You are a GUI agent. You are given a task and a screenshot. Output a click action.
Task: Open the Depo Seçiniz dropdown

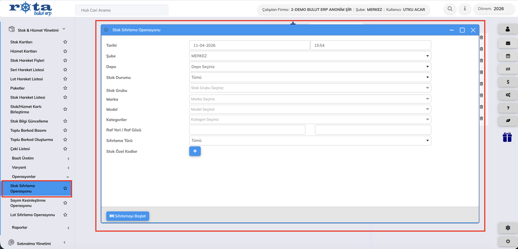pos(310,67)
